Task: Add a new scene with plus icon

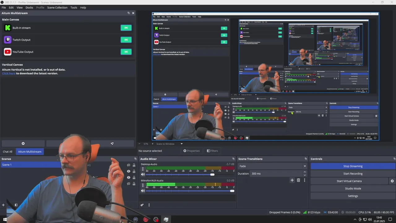Action: 3,205
